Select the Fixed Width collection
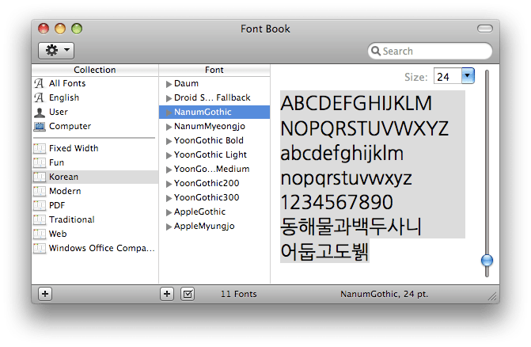Screen dimensions: 531x347 coord(74,148)
